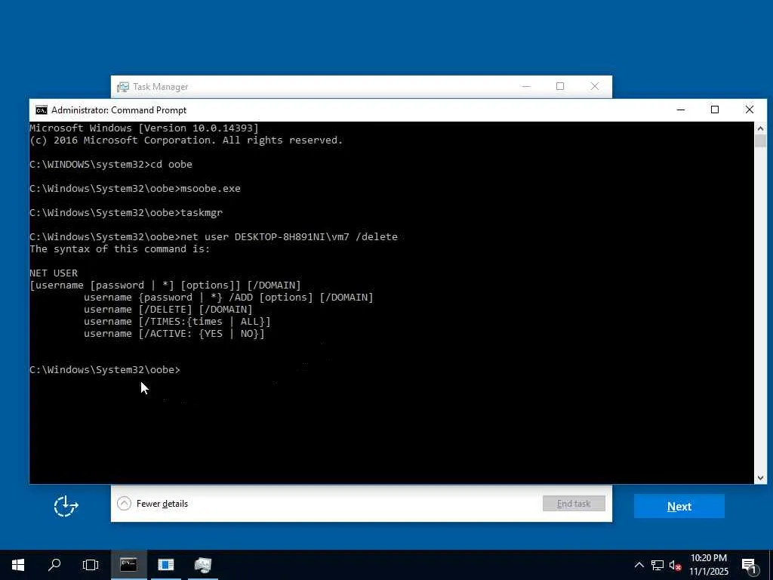Minimize the Task Manager window

[x=526, y=86]
